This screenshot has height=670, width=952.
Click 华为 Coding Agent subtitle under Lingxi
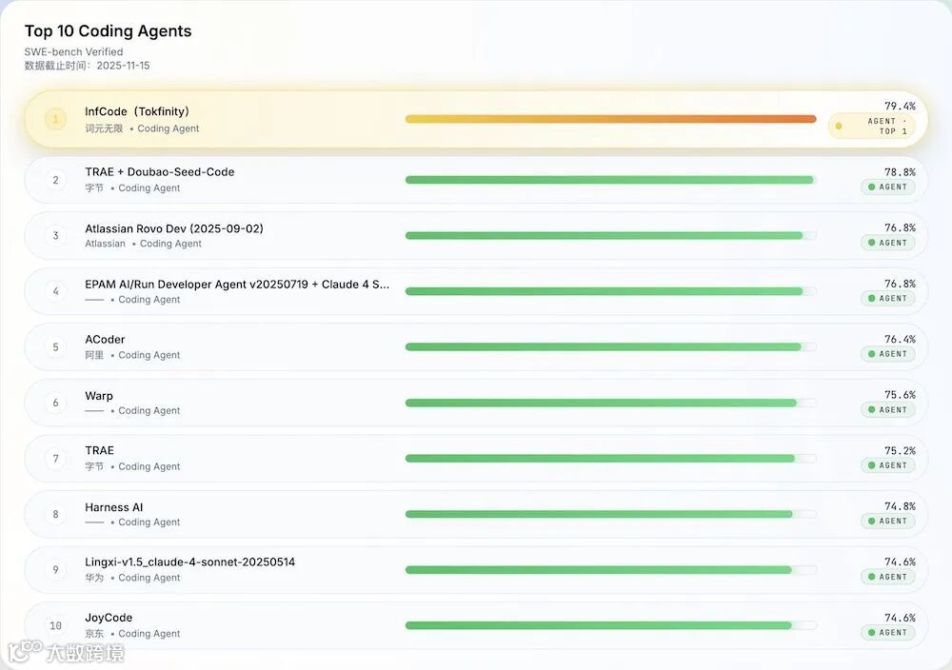(132, 578)
